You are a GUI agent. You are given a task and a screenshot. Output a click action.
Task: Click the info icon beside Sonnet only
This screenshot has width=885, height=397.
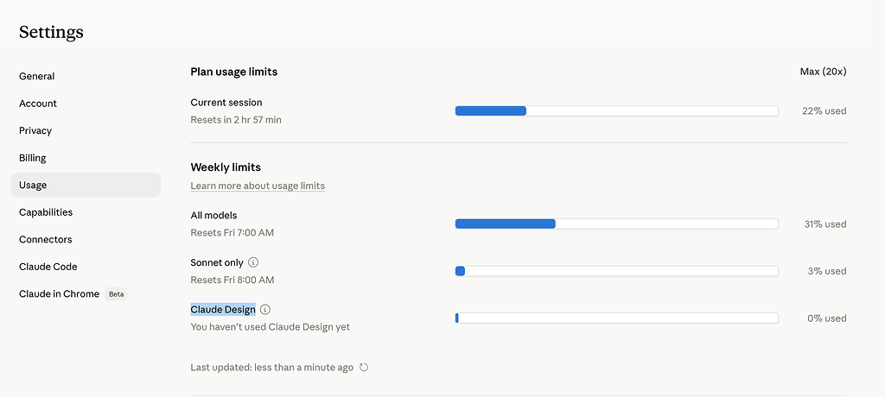(253, 262)
